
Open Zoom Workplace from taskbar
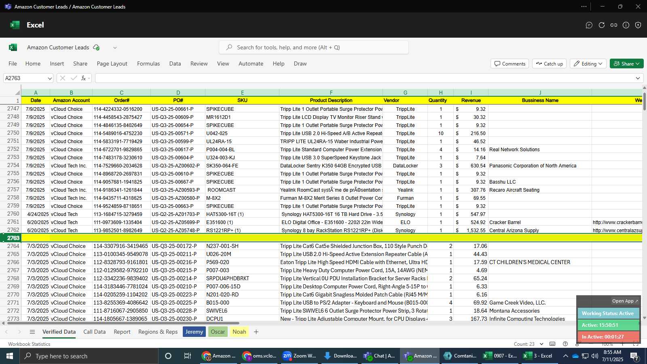(x=300, y=356)
